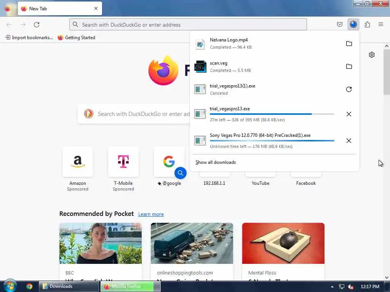This screenshot has height=292, width=390.
Task: Switch to Downloads taskbar window
Action: coord(69,286)
